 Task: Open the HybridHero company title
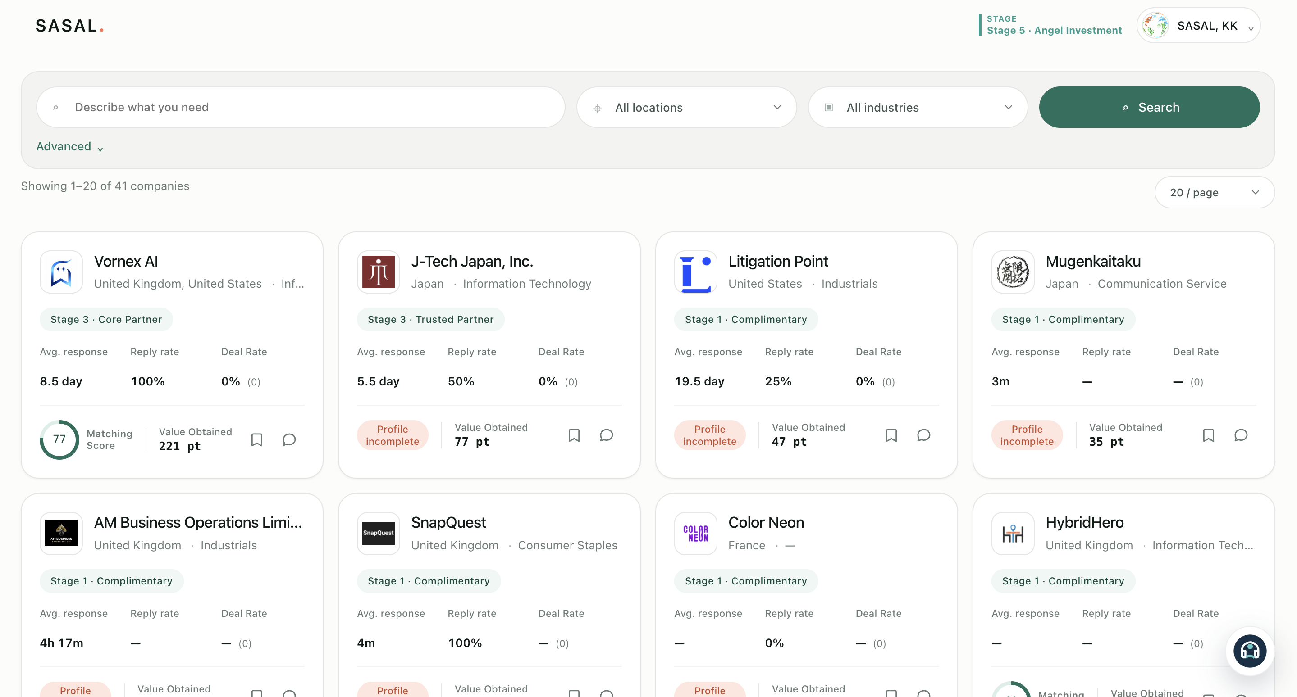(x=1085, y=523)
